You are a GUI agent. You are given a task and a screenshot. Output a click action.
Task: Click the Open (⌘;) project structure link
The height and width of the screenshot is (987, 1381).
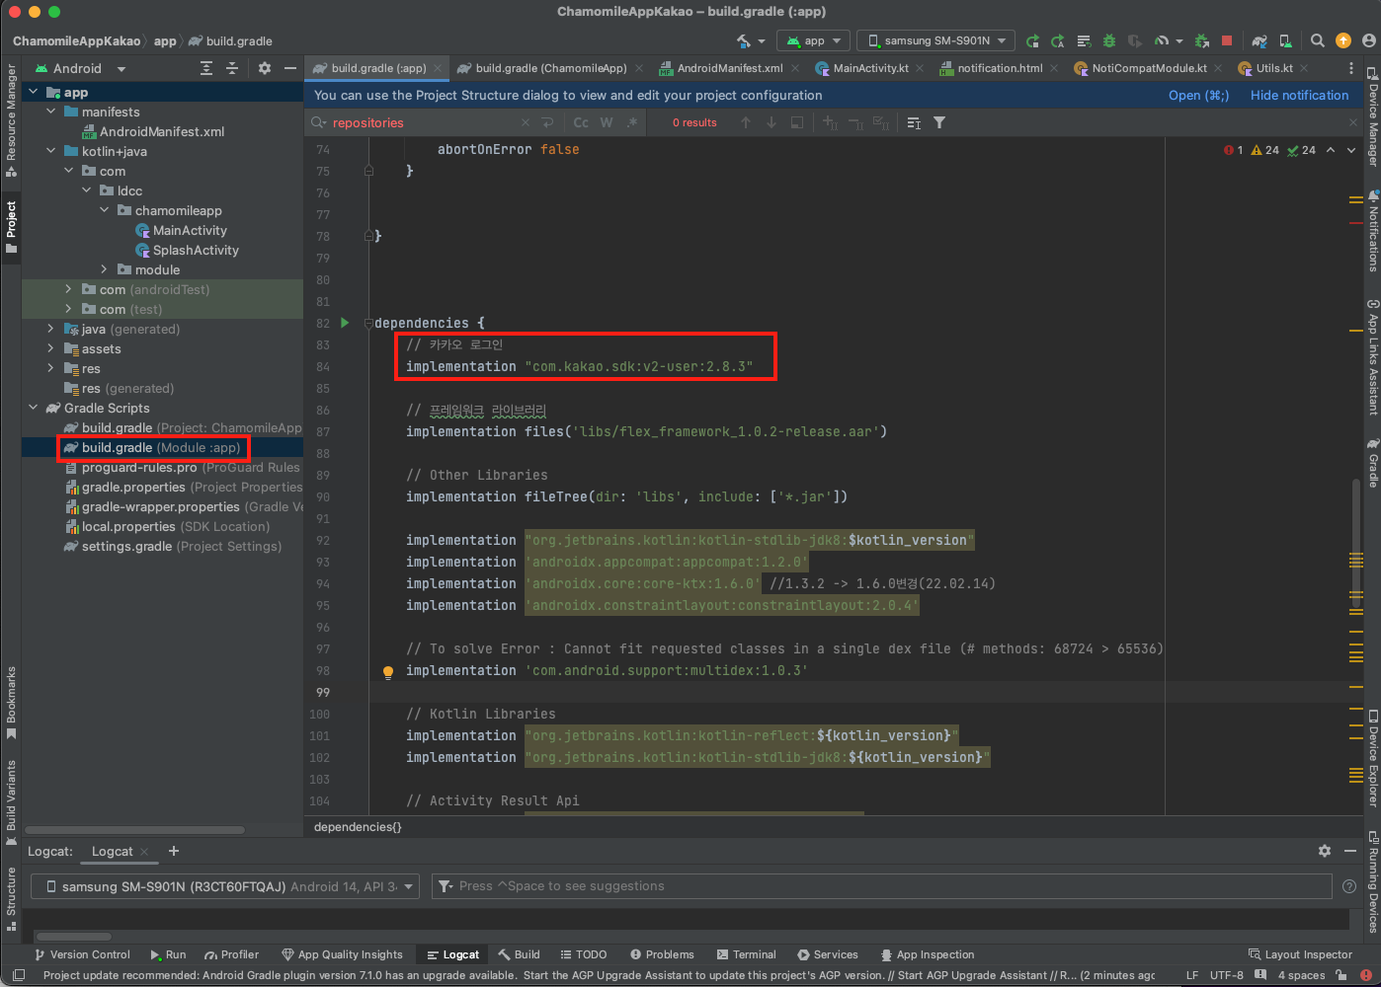click(x=1198, y=96)
